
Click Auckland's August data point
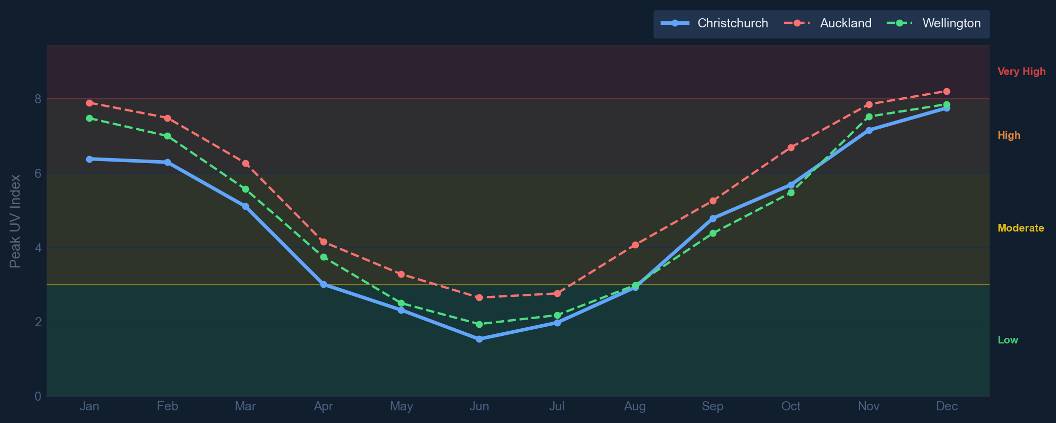pyautogui.click(x=635, y=245)
